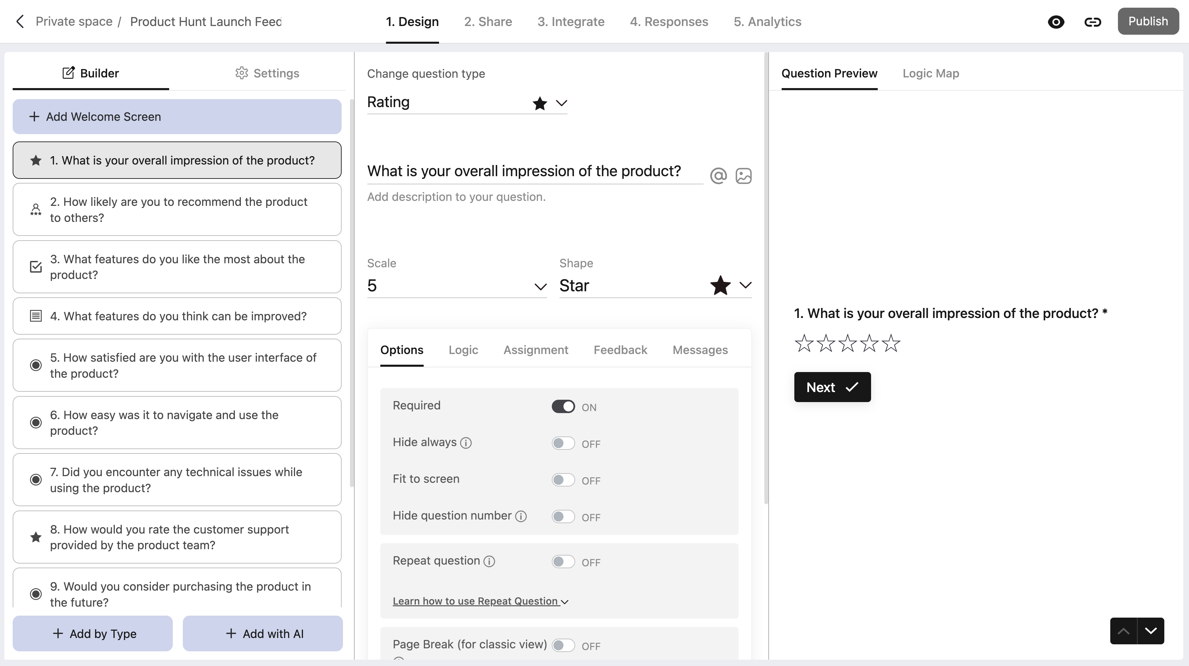
Task: Go to previous question with up arrow
Action: (x=1124, y=631)
